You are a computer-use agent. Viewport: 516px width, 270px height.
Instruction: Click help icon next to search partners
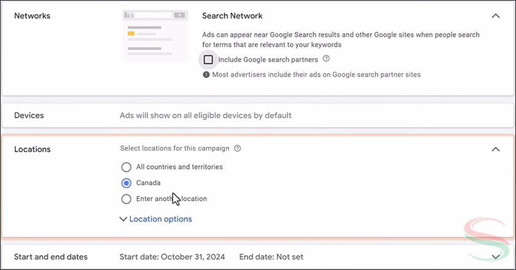(x=326, y=59)
